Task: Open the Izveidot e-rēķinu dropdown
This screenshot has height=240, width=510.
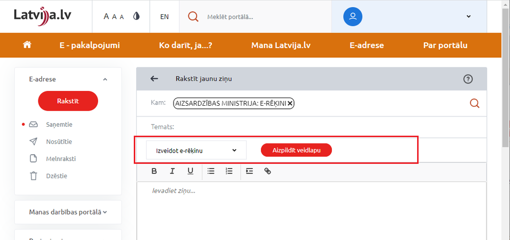Action: (197, 150)
